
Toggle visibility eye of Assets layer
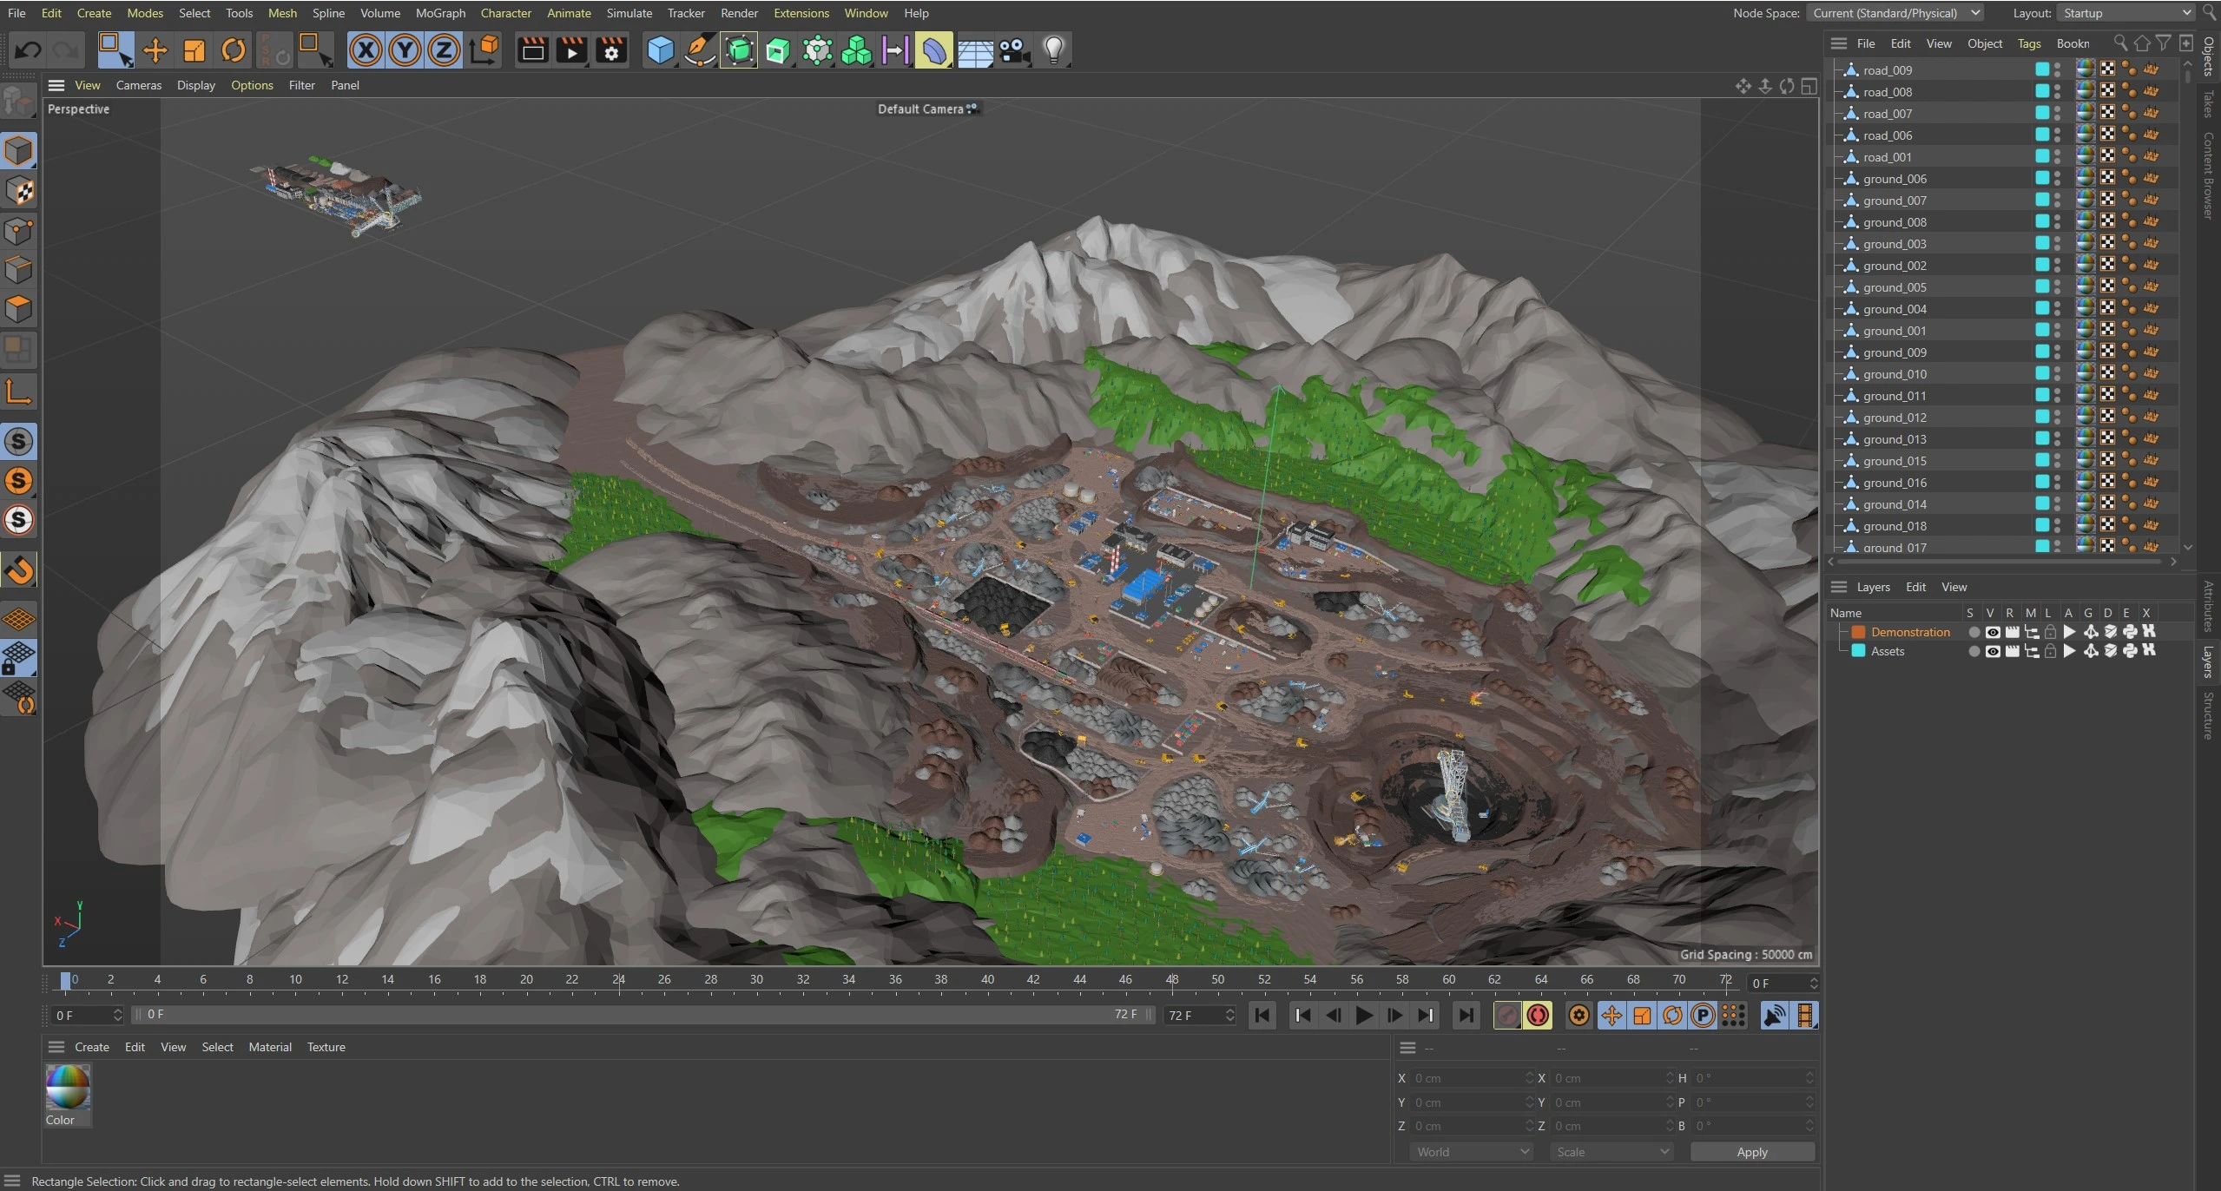click(1993, 651)
